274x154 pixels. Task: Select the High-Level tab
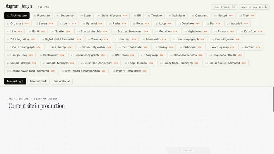point(196,31)
